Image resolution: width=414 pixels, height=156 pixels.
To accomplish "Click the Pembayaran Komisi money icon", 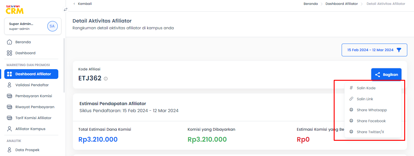I will [x=9, y=96].
